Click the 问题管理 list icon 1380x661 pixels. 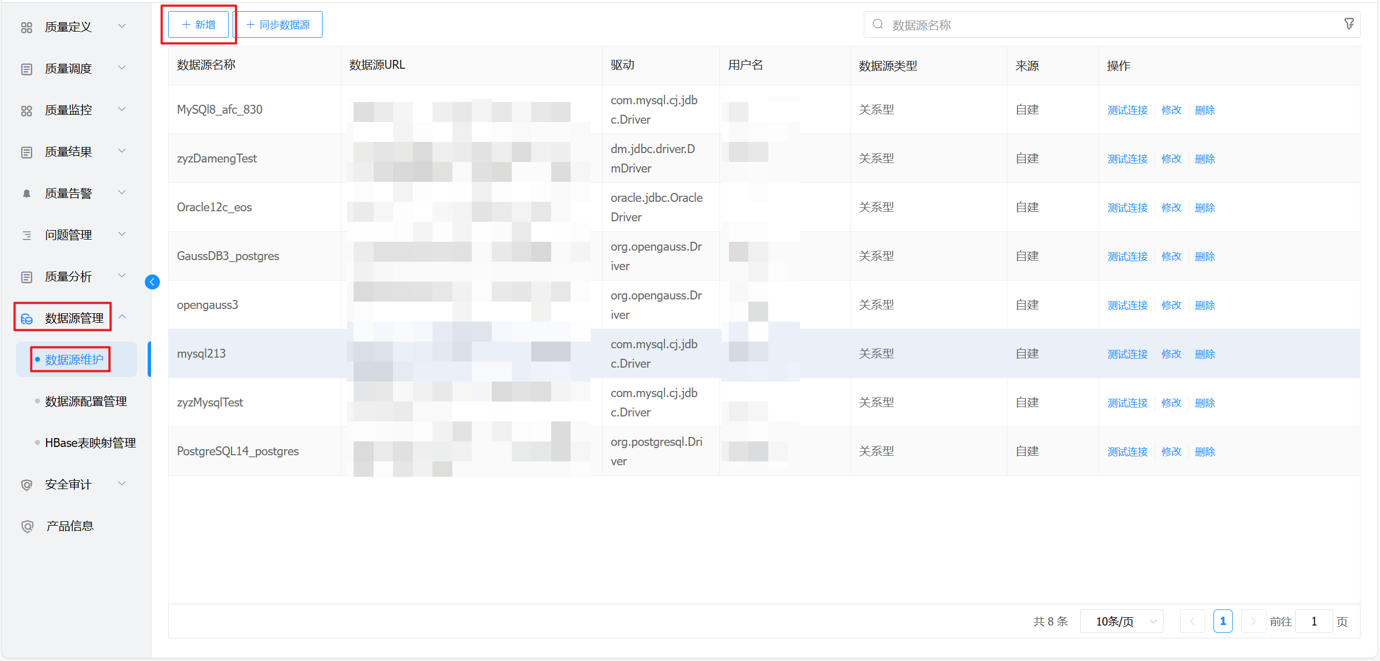point(27,235)
